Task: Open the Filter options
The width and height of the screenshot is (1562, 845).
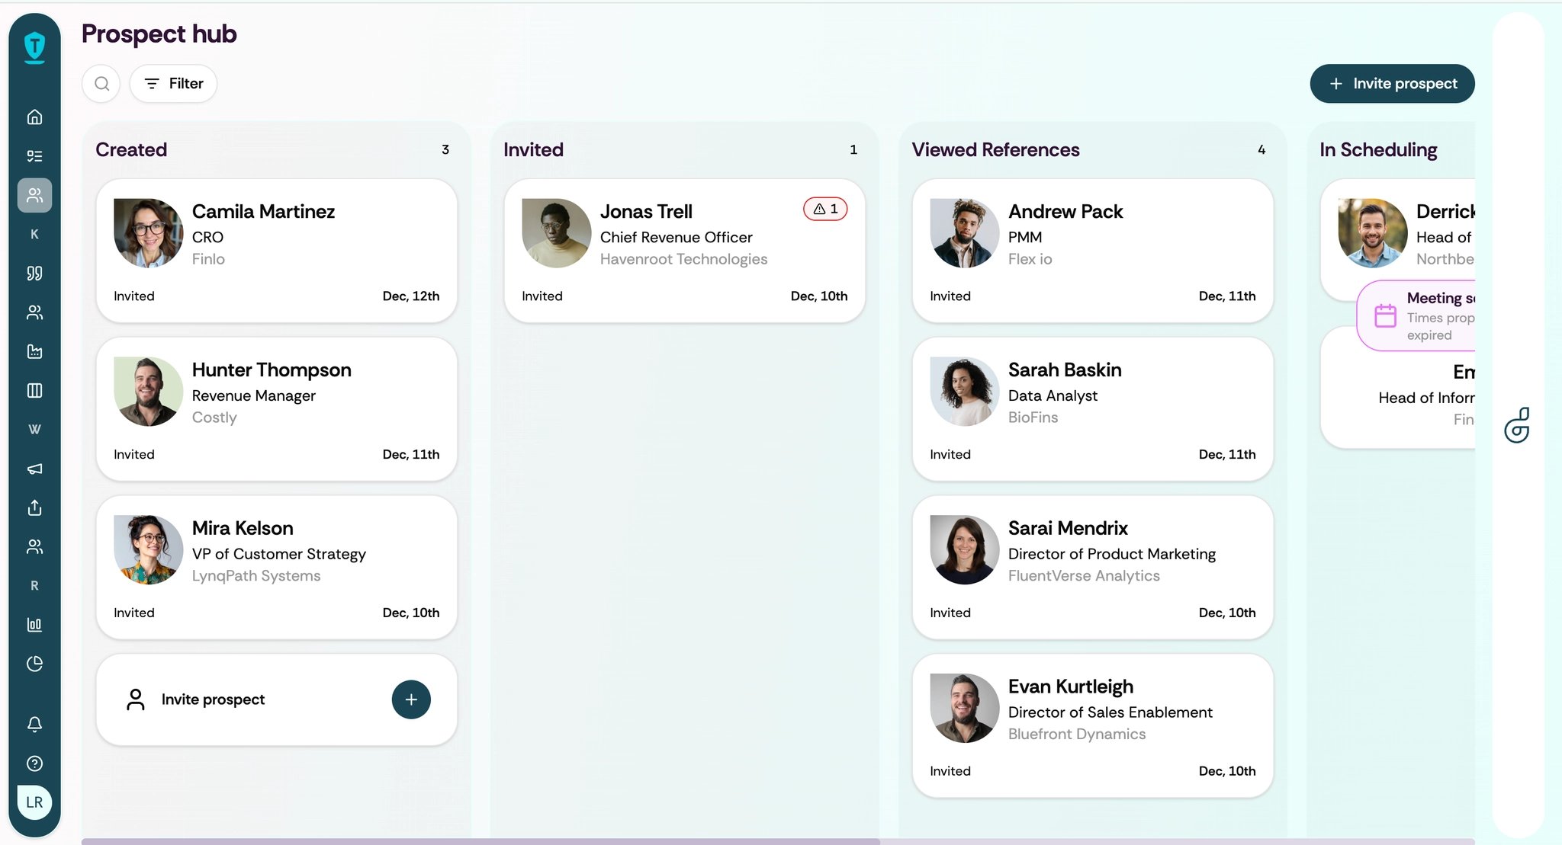Action: pyautogui.click(x=173, y=83)
